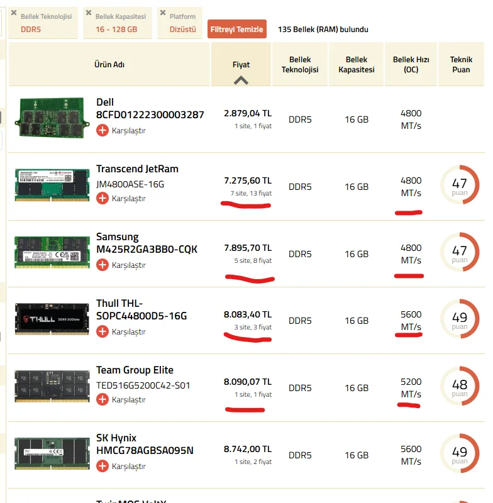Open the Thull RAM product image
This screenshot has width=493, height=503.
point(52,319)
